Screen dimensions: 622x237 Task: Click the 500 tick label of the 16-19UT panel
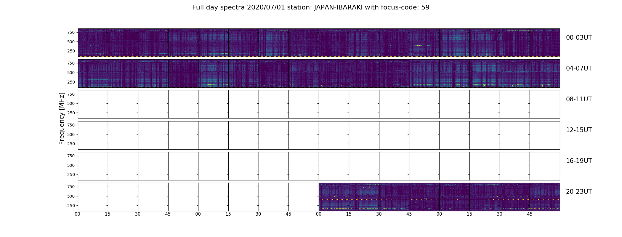coord(71,165)
